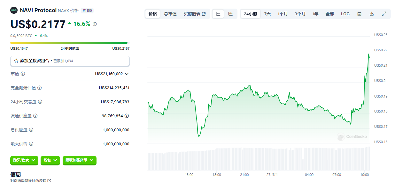This screenshot has width=395, height=182.
Task: Open the 钱包 dropdown
Action: point(50,160)
